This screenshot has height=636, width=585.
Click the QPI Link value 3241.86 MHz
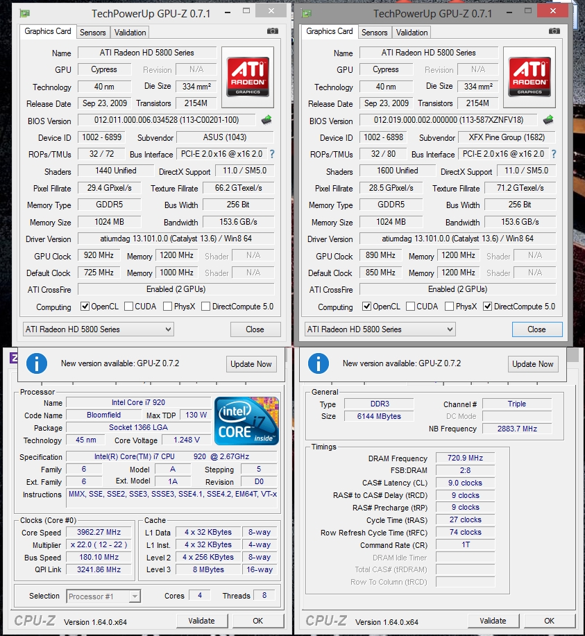click(x=99, y=569)
